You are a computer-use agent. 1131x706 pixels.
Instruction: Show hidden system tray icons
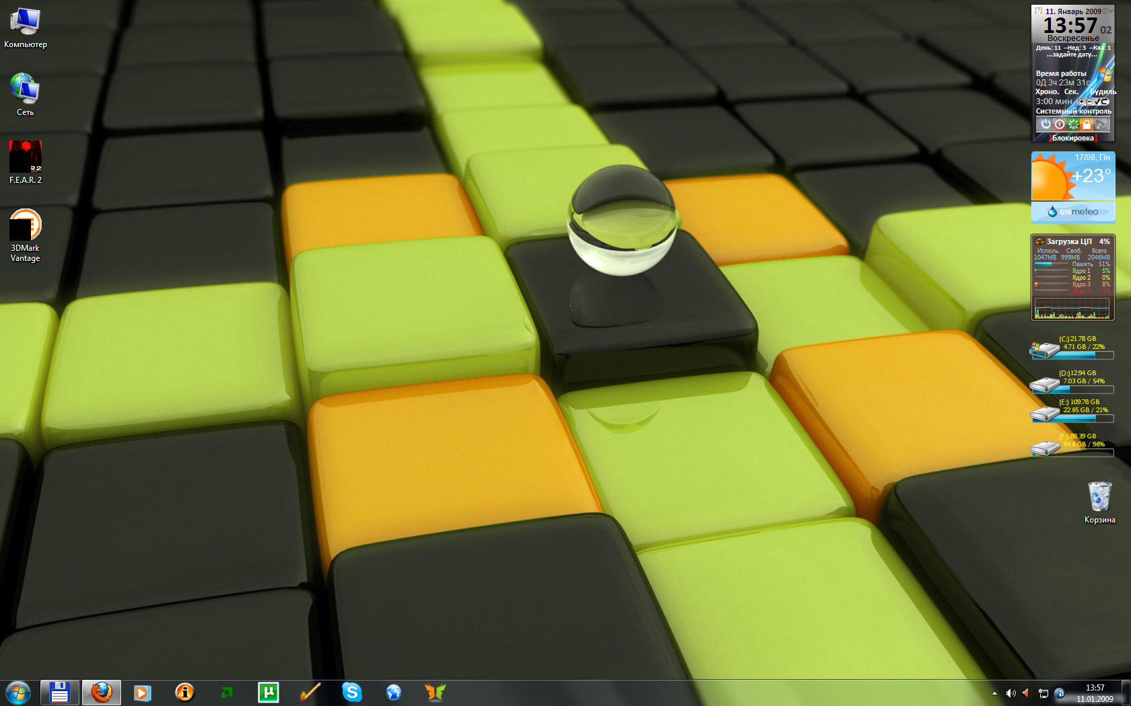coord(994,693)
